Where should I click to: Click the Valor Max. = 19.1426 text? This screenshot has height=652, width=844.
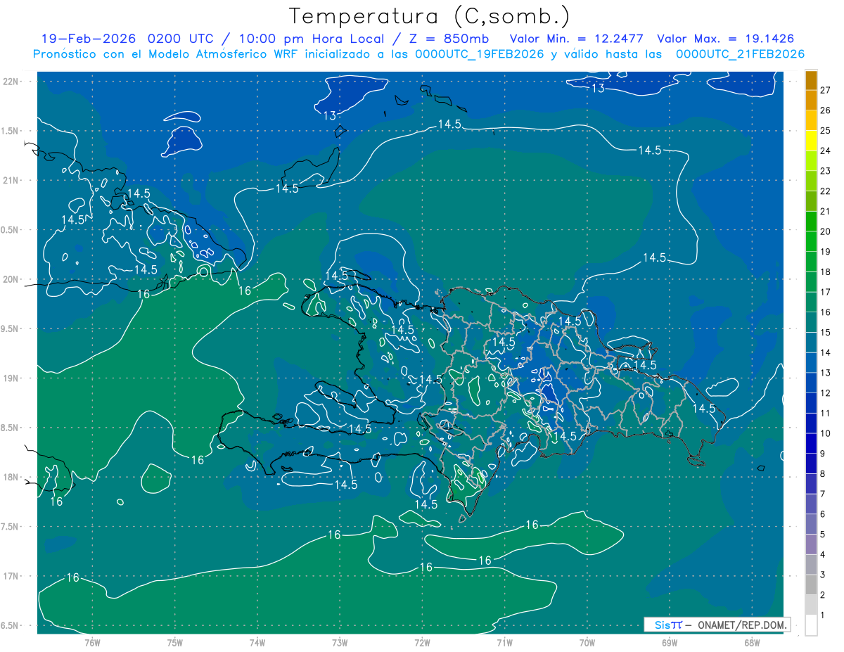point(729,39)
